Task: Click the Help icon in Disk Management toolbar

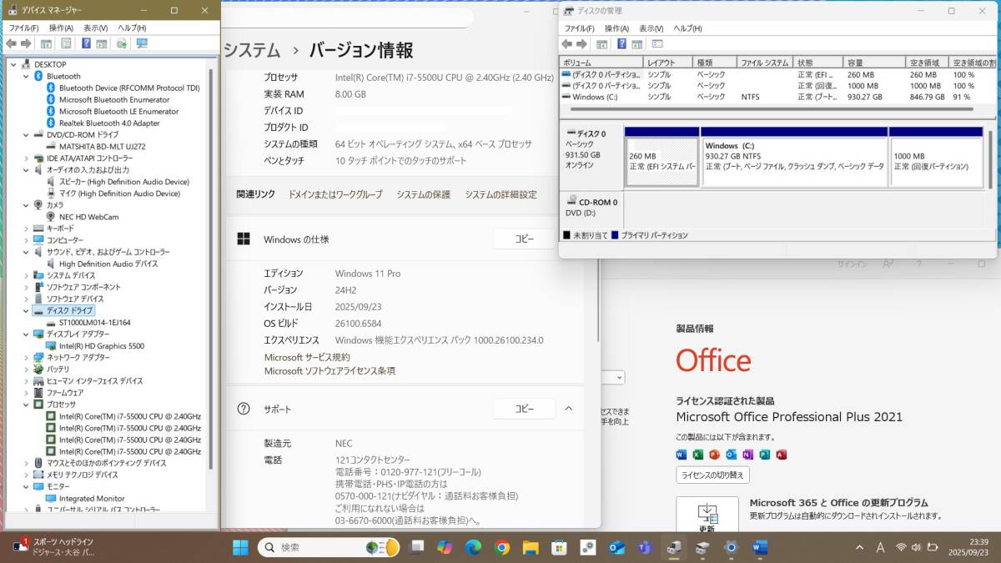Action: coord(621,44)
